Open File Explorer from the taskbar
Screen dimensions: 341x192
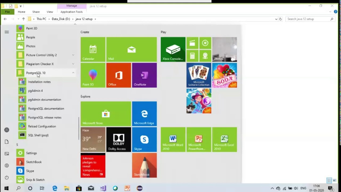[x=66, y=188]
